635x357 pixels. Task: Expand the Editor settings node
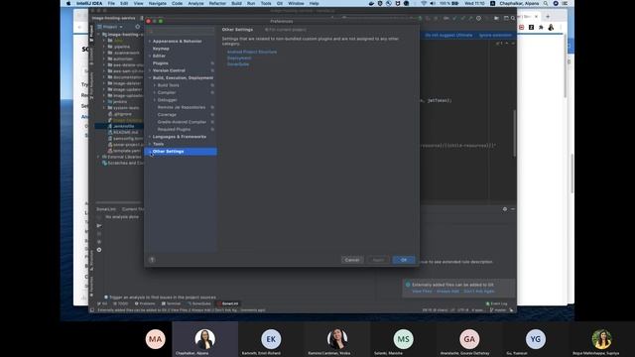[150, 56]
